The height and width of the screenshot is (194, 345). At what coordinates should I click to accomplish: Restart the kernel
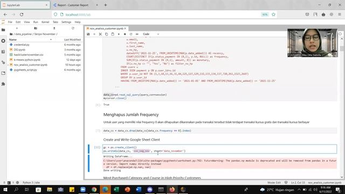(x=131, y=34)
